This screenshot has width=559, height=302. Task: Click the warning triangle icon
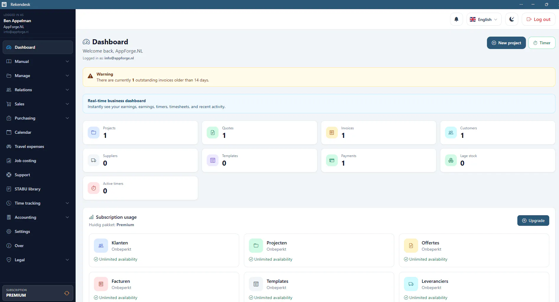pos(90,76)
